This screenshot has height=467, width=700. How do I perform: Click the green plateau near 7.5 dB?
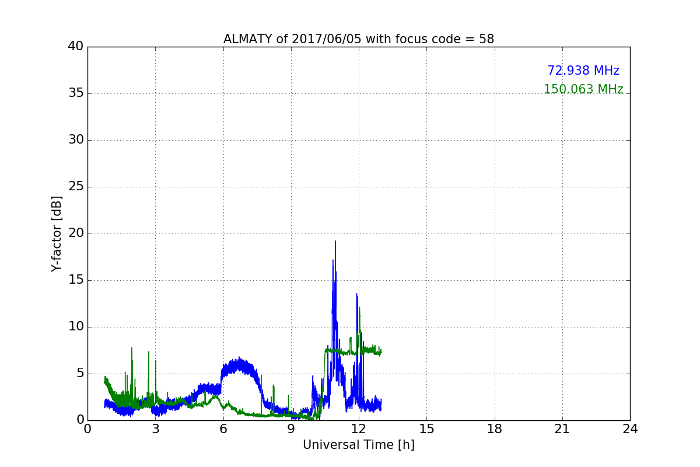coord(352,351)
